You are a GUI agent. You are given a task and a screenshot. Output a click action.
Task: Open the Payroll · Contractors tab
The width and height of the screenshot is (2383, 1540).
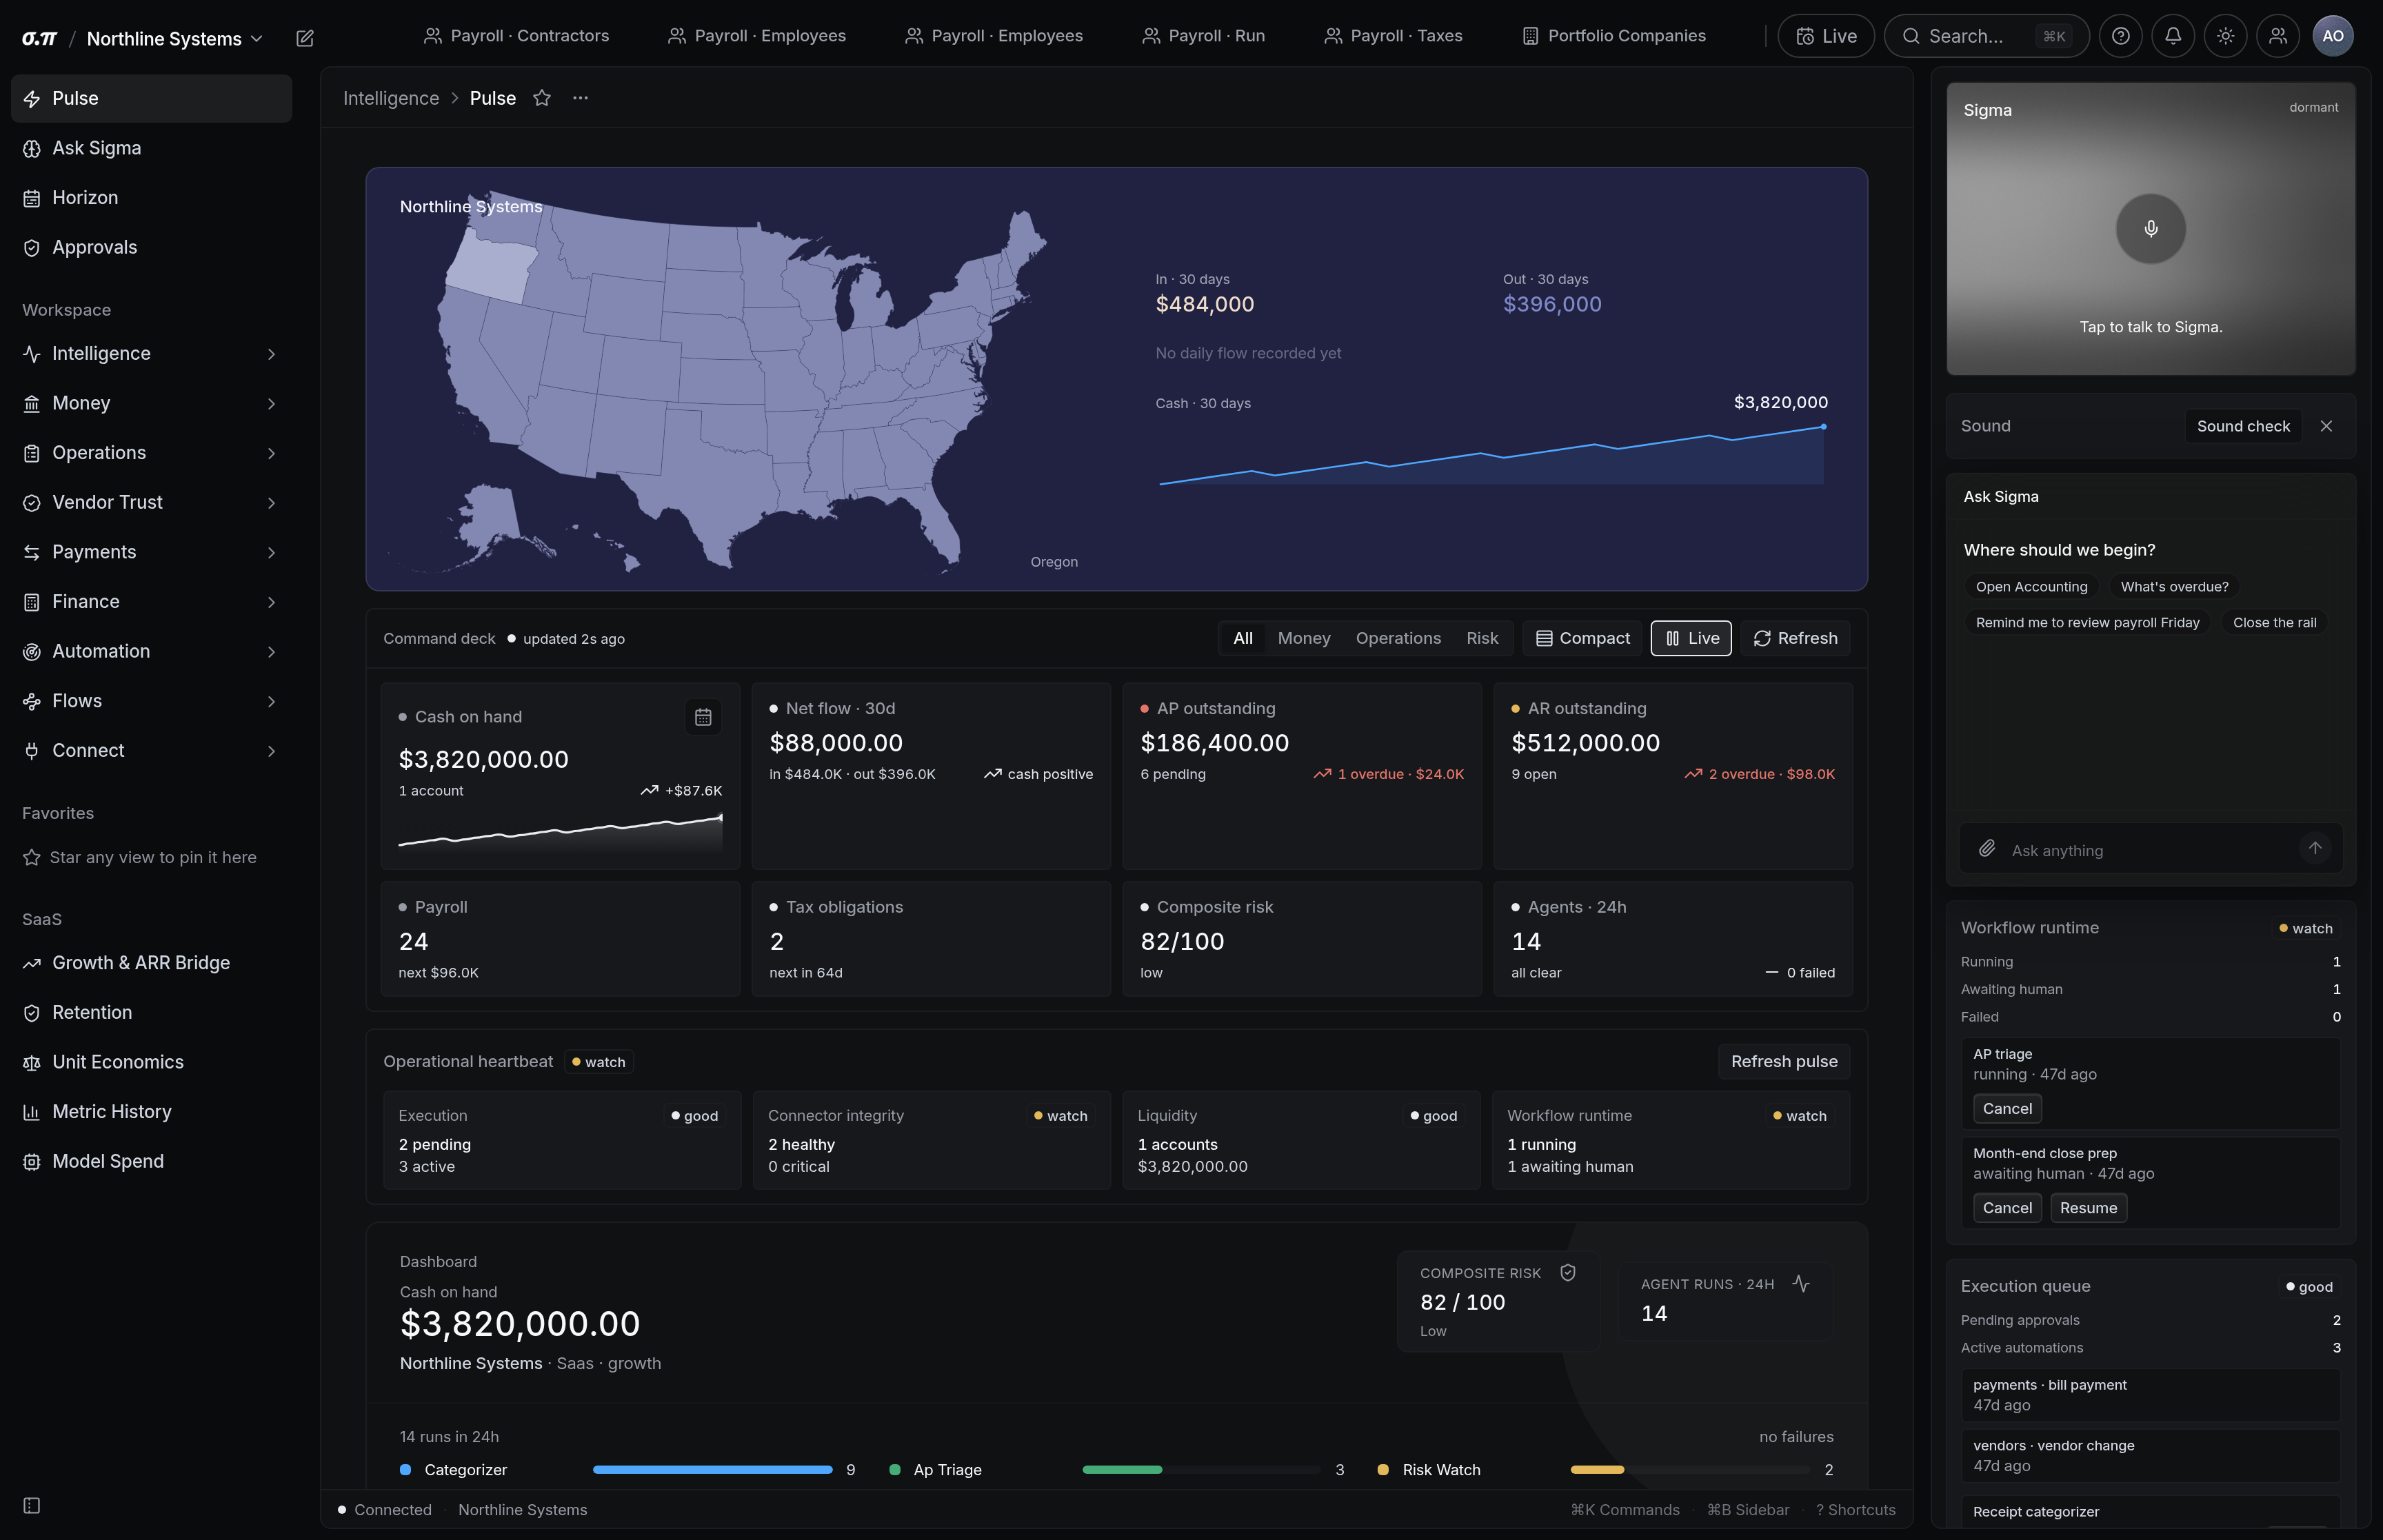[516, 36]
